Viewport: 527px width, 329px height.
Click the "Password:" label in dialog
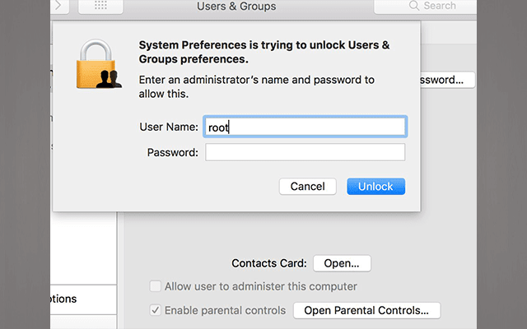(173, 152)
